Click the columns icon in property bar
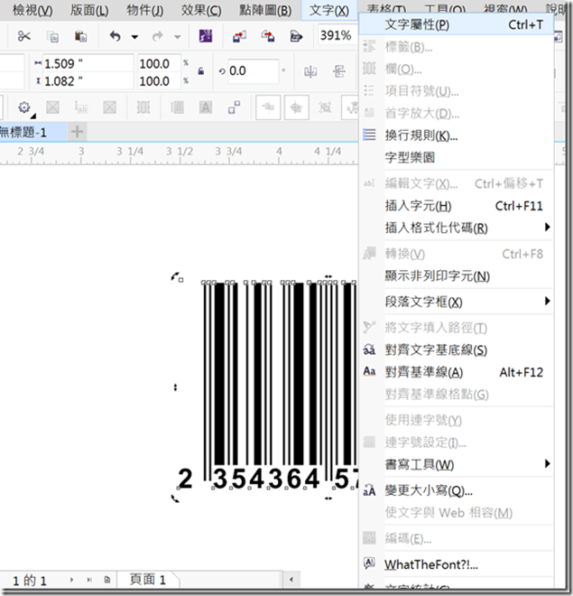This screenshot has width=573, height=596. tap(143, 107)
